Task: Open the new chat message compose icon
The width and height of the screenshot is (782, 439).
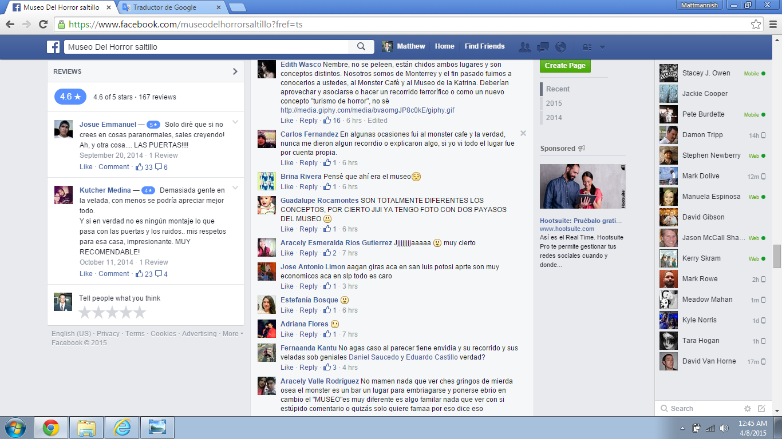Action: point(761,409)
